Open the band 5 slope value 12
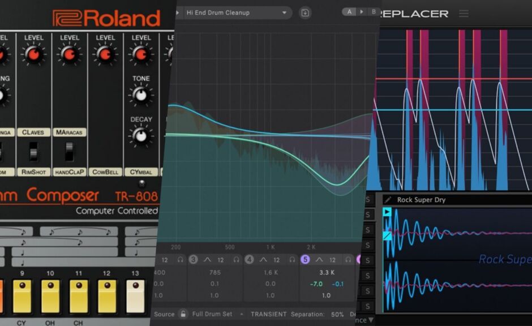 [332, 260]
